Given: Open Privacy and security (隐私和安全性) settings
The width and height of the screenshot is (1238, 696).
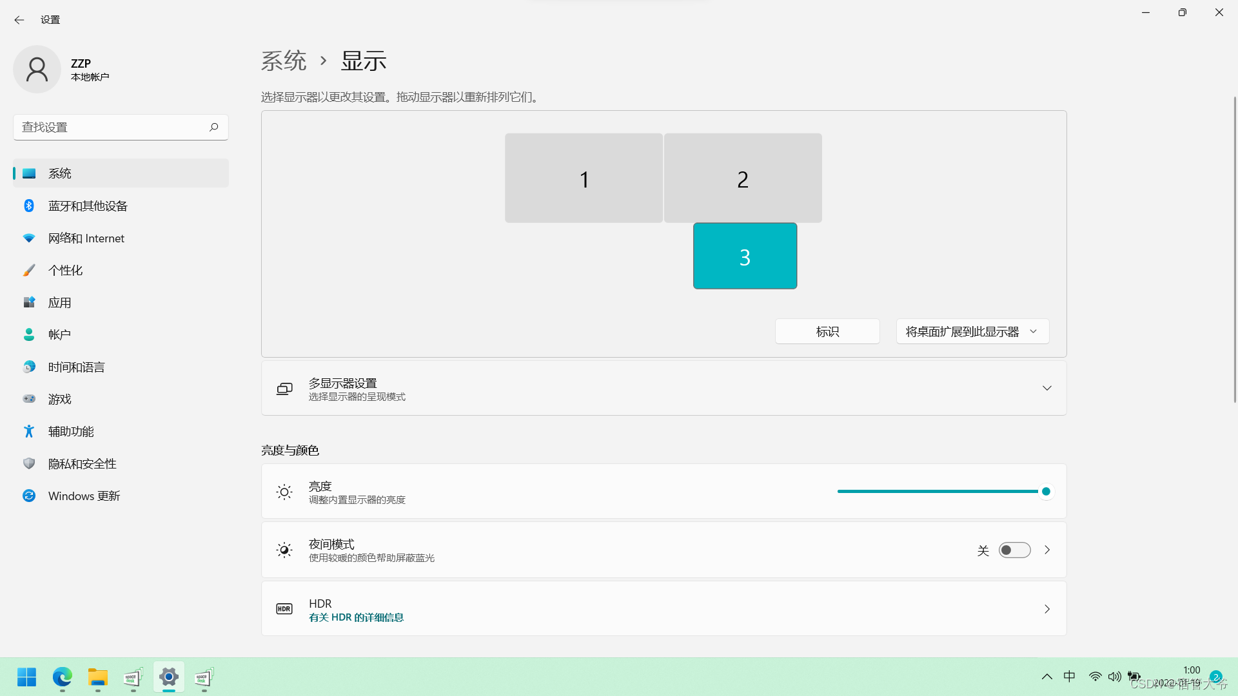Looking at the screenshot, I should (82, 463).
